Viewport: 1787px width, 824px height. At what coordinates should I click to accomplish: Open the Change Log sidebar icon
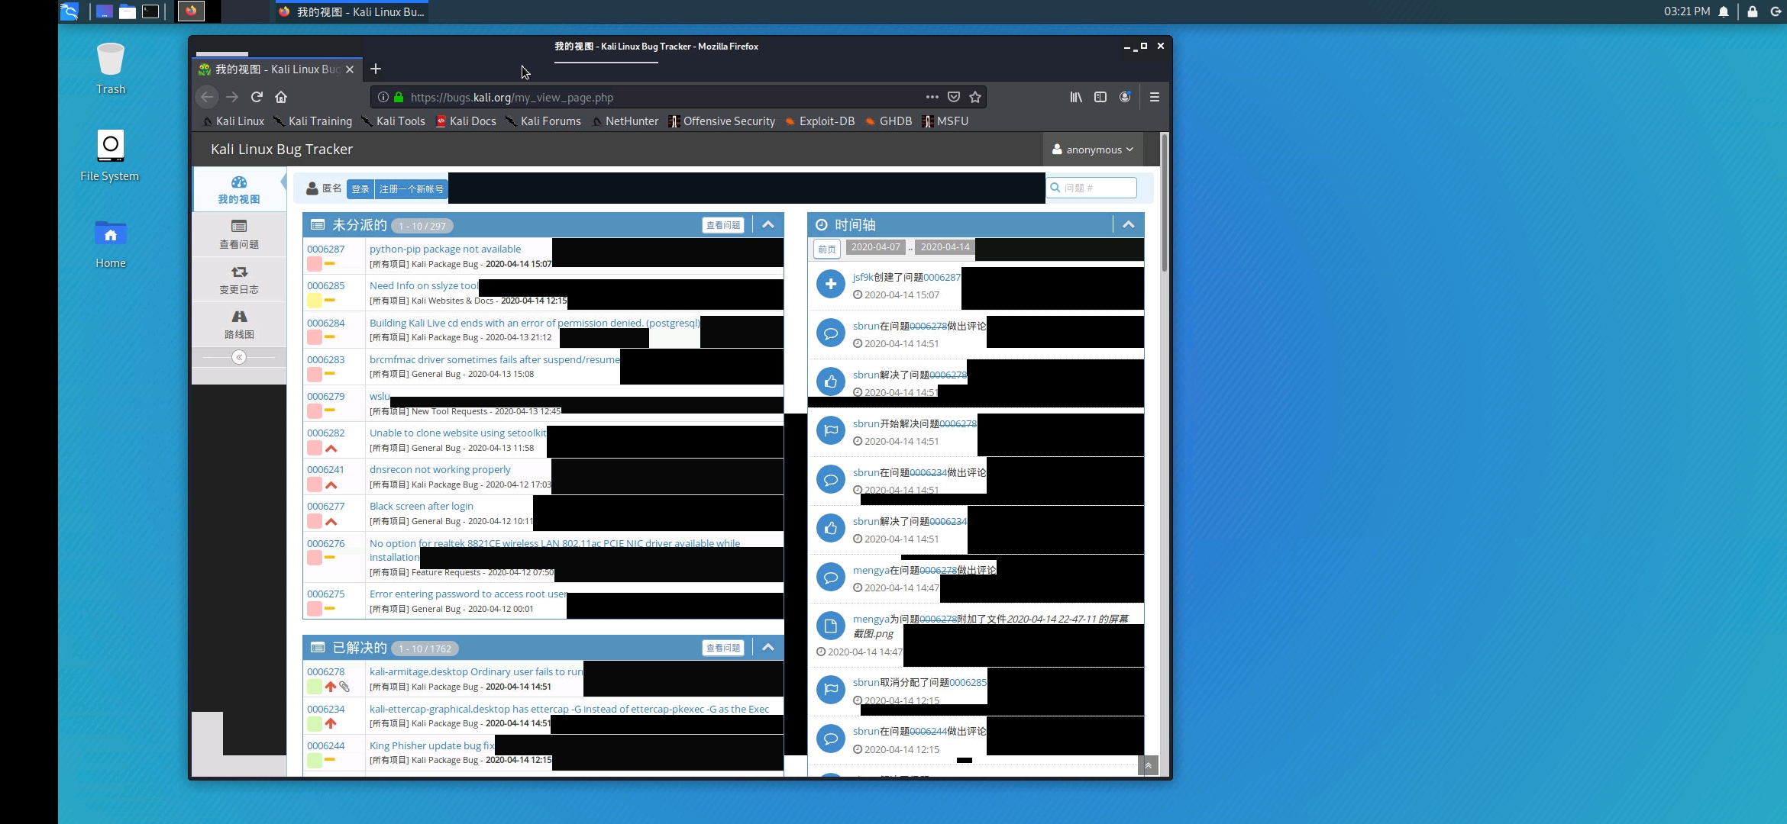[239, 278]
